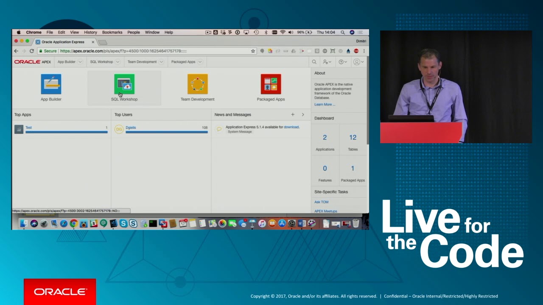Click the 2 Applications dashboard count

[325, 138]
